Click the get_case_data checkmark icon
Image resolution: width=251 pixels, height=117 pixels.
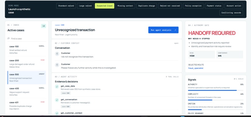click(57, 87)
